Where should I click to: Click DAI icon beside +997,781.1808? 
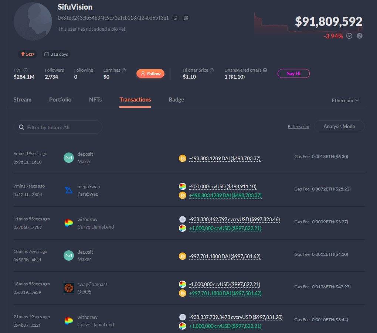(183, 293)
